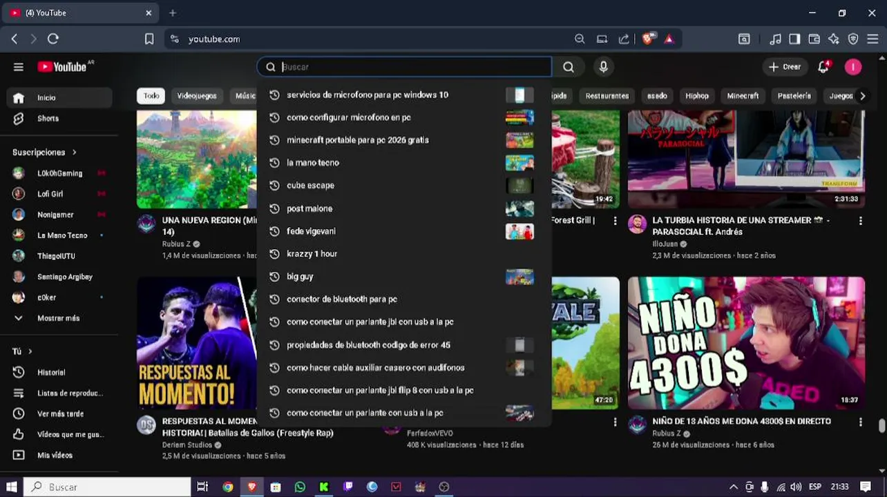Open Lofi Girl subscription channel
887x497 pixels.
tap(59, 194)
